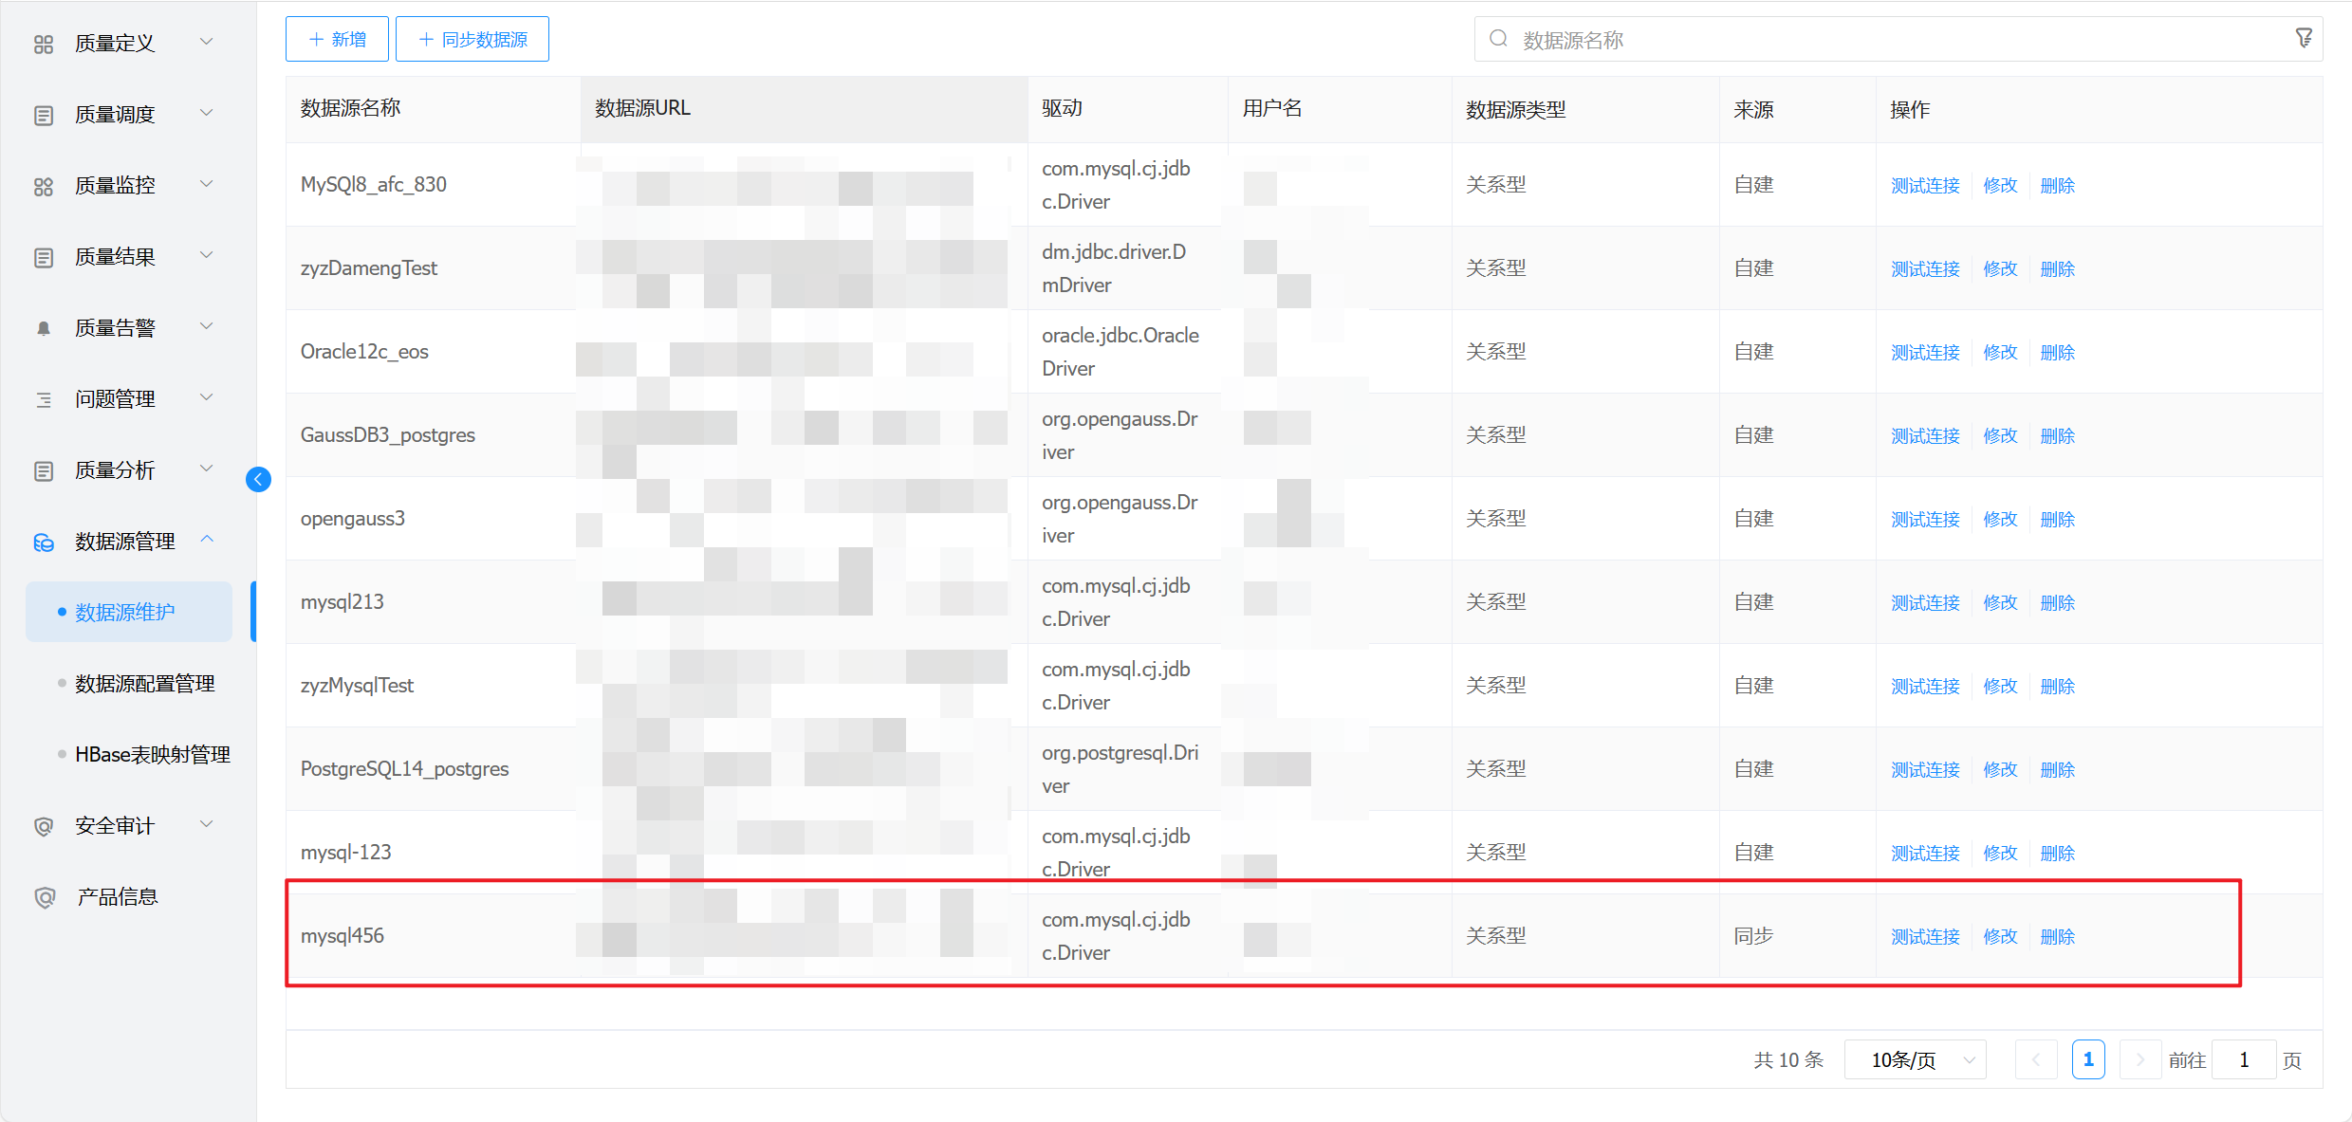Expand the 质量分析 menu chevron
The image size is (2352, 1122).
pyautogui.click(x=207, y=469)
